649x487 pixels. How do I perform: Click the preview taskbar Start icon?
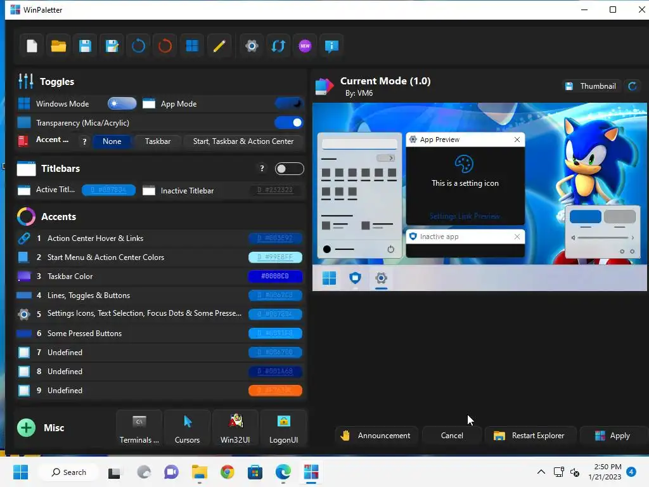tap(330, 278)
